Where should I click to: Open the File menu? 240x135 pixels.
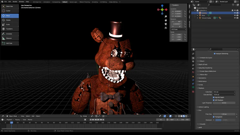pyautogui.click(x=6, y=2)
